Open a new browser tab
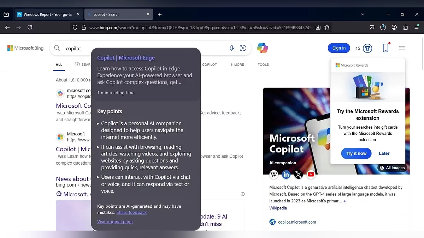The image size is (424, 238). (160, 14)
